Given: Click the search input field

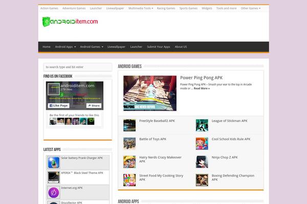Looking at the screenshot, I should (x=78, y=67).
